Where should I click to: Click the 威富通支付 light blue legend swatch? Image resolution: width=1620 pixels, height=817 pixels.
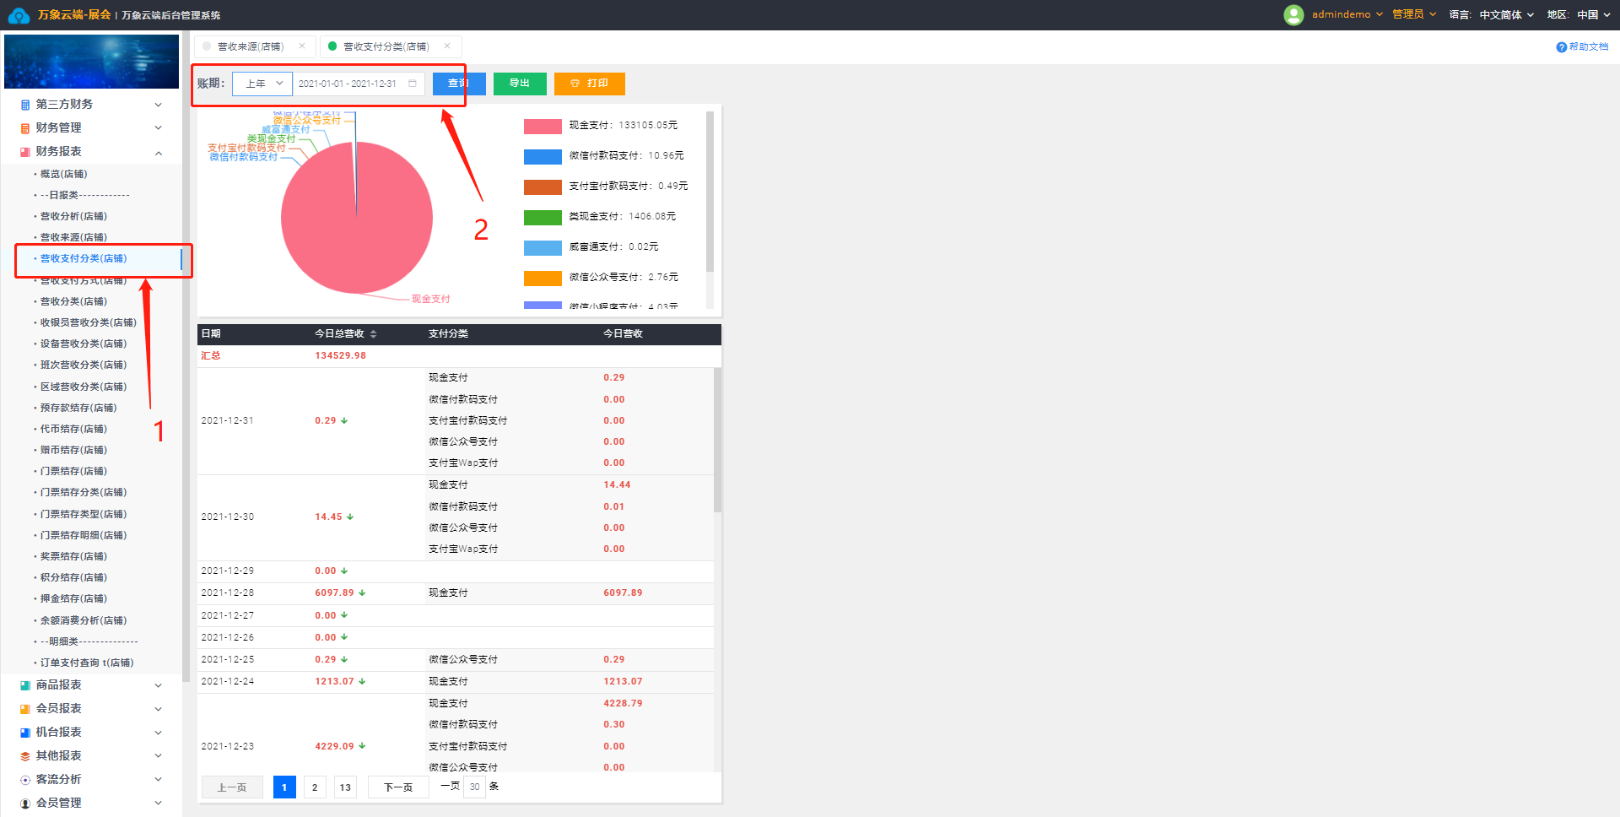[x=543, y=248]
